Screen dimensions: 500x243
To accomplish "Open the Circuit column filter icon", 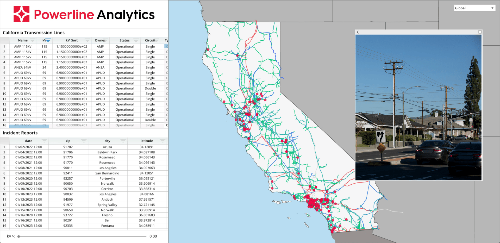I will click(x=157, y=40).
